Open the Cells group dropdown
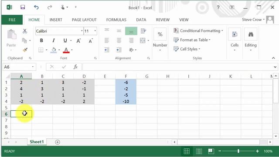This screenshot has height=157, width=279. pyautogui.click(x=235, y=50)
